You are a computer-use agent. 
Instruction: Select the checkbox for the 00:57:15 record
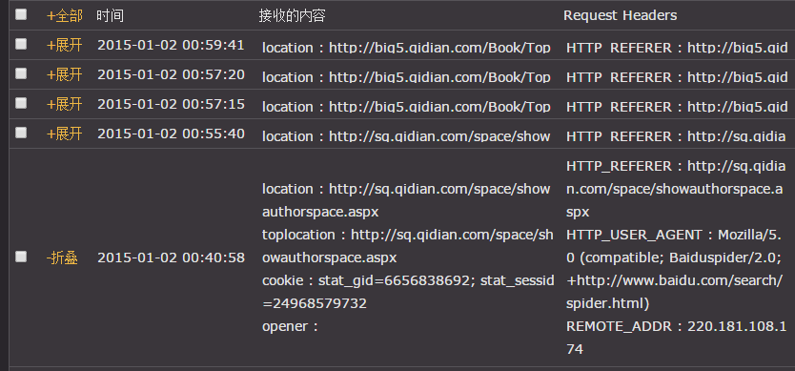(21, 103)
